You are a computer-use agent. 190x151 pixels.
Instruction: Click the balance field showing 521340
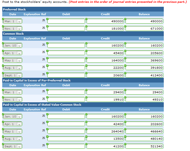144,146
